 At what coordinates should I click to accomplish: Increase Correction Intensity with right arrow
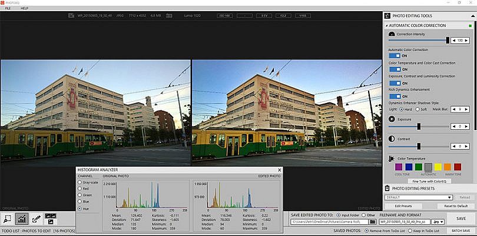coord(466,41)
